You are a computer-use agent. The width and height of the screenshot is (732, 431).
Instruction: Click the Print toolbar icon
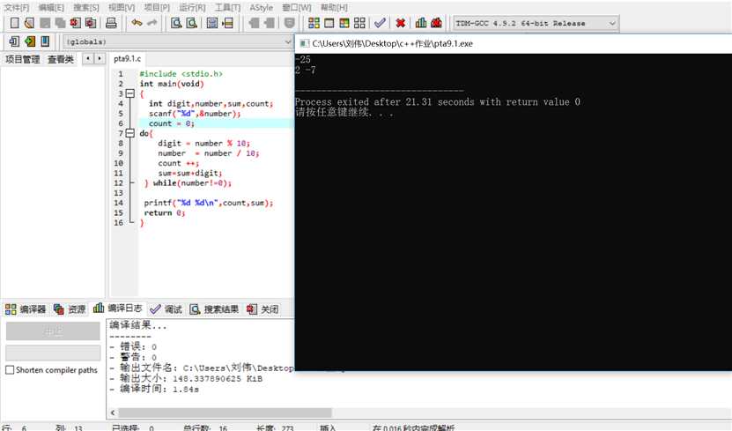tap(111, 23)
